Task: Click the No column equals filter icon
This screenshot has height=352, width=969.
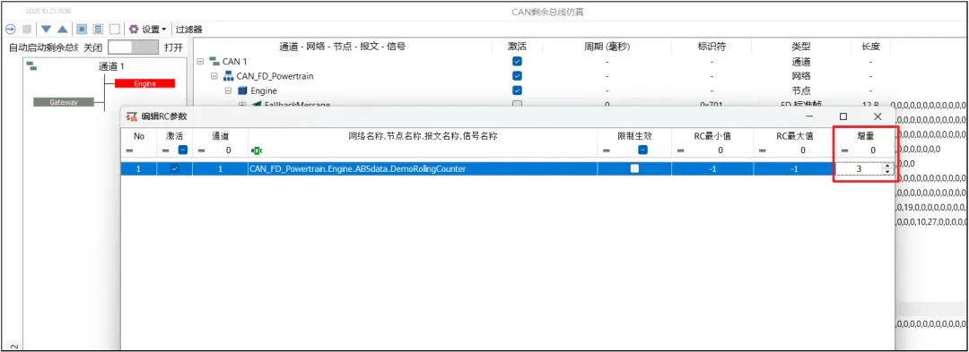Action: (x=130, y=150)
